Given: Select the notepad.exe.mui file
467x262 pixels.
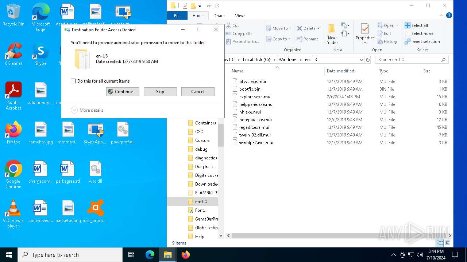Looking at the screenshot, I should click(255, 120).
